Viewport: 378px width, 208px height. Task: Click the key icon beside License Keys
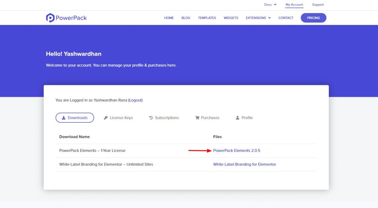click(106, 118)
